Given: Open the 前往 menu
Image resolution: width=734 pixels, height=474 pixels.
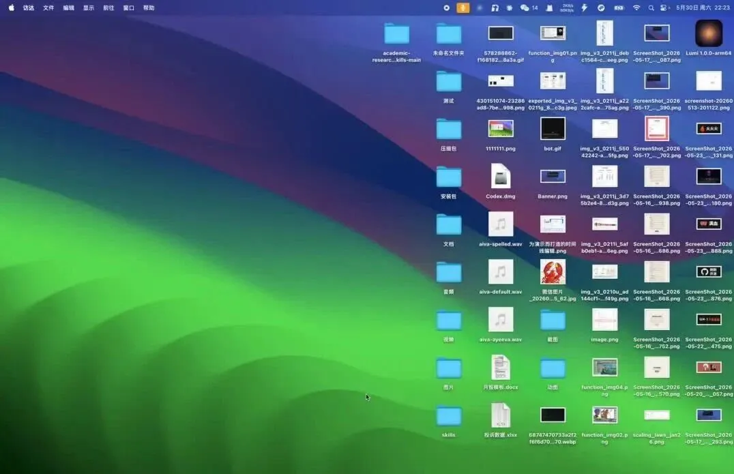Looking at the screenshot, I should tap(108, 8).
